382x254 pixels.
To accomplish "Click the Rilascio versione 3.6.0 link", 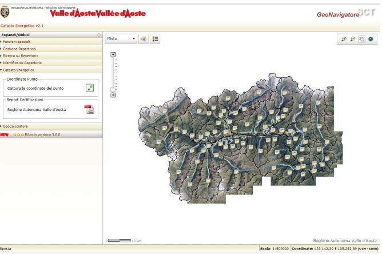I will tap(42, 134).
